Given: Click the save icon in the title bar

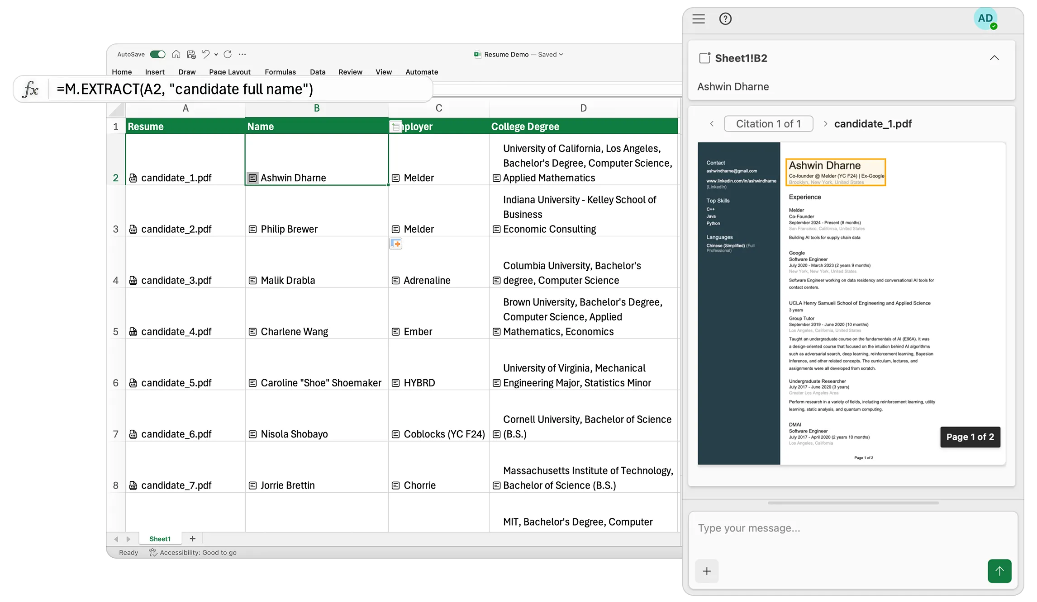Looking at the screenshot, I should (191, 54).
